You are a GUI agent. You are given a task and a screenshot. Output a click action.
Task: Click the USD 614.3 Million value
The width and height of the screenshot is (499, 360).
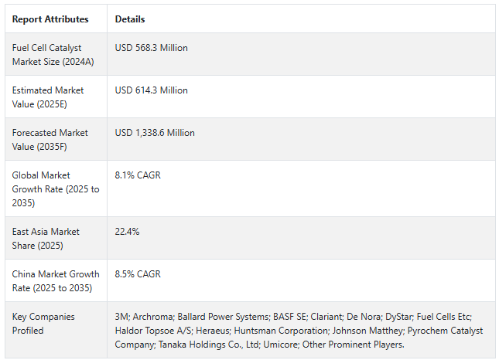tap(152, 90)
